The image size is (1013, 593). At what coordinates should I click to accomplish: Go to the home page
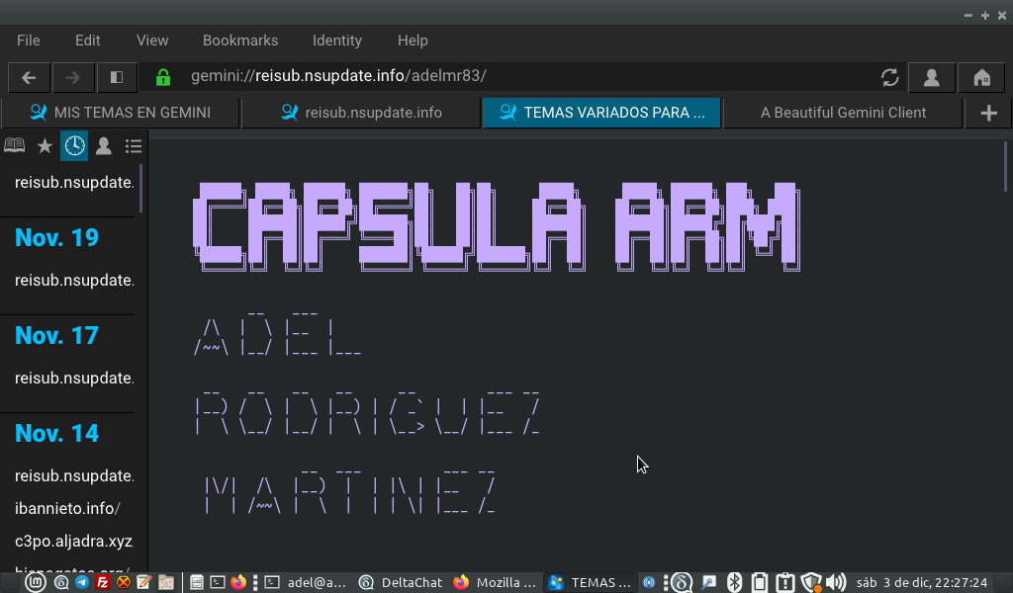tap(981, 77)
